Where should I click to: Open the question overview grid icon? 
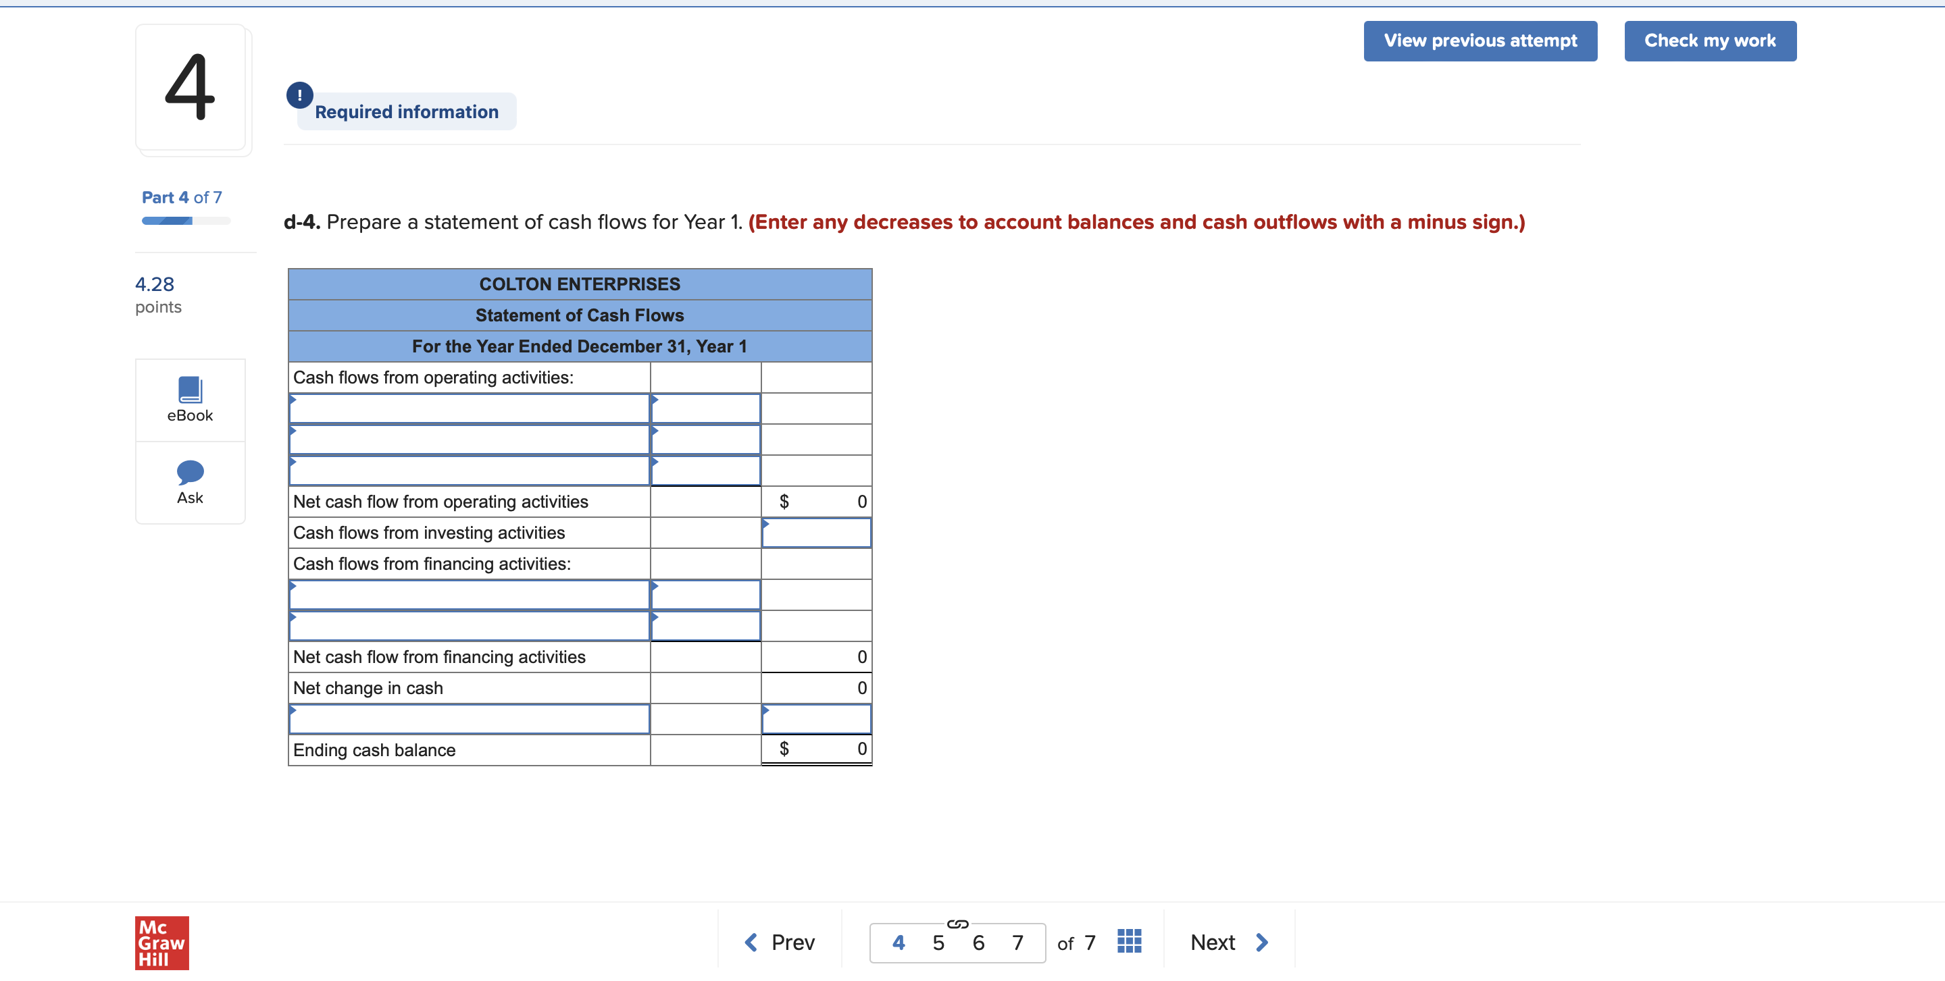click(1128, 941)
